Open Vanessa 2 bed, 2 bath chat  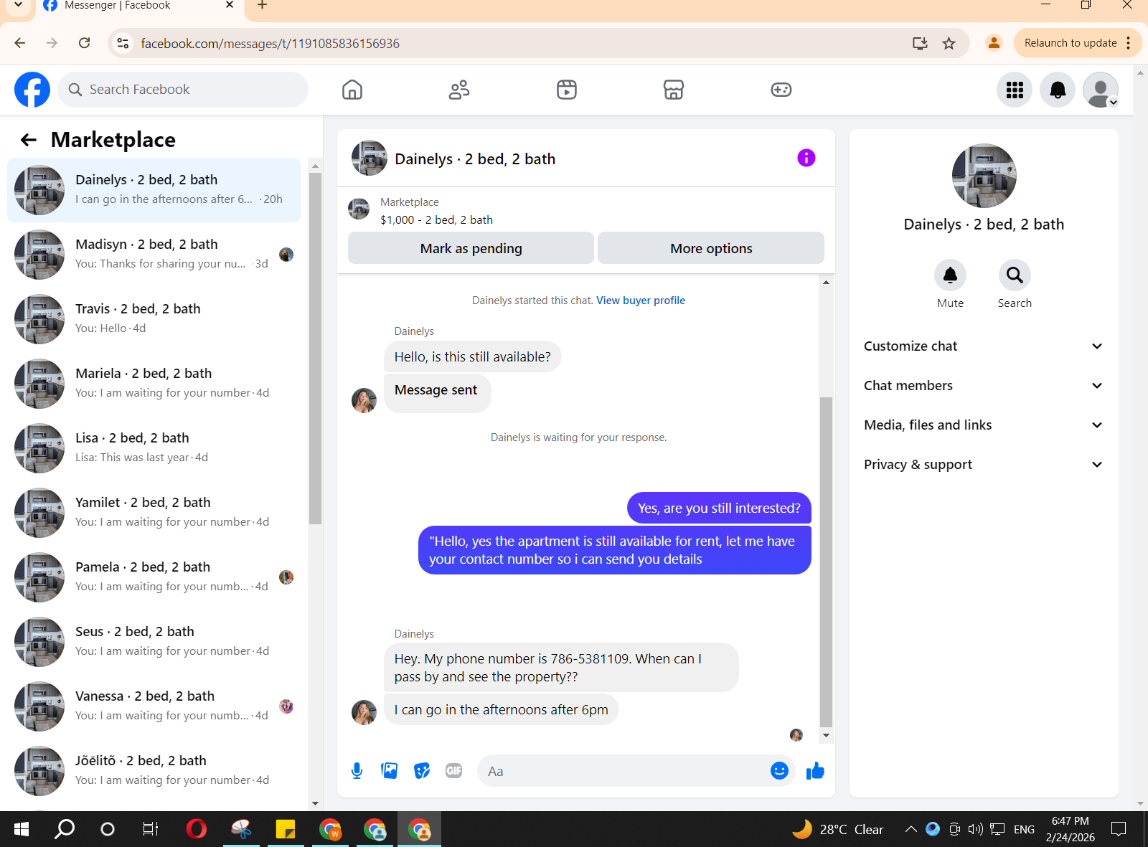point(154,706)
